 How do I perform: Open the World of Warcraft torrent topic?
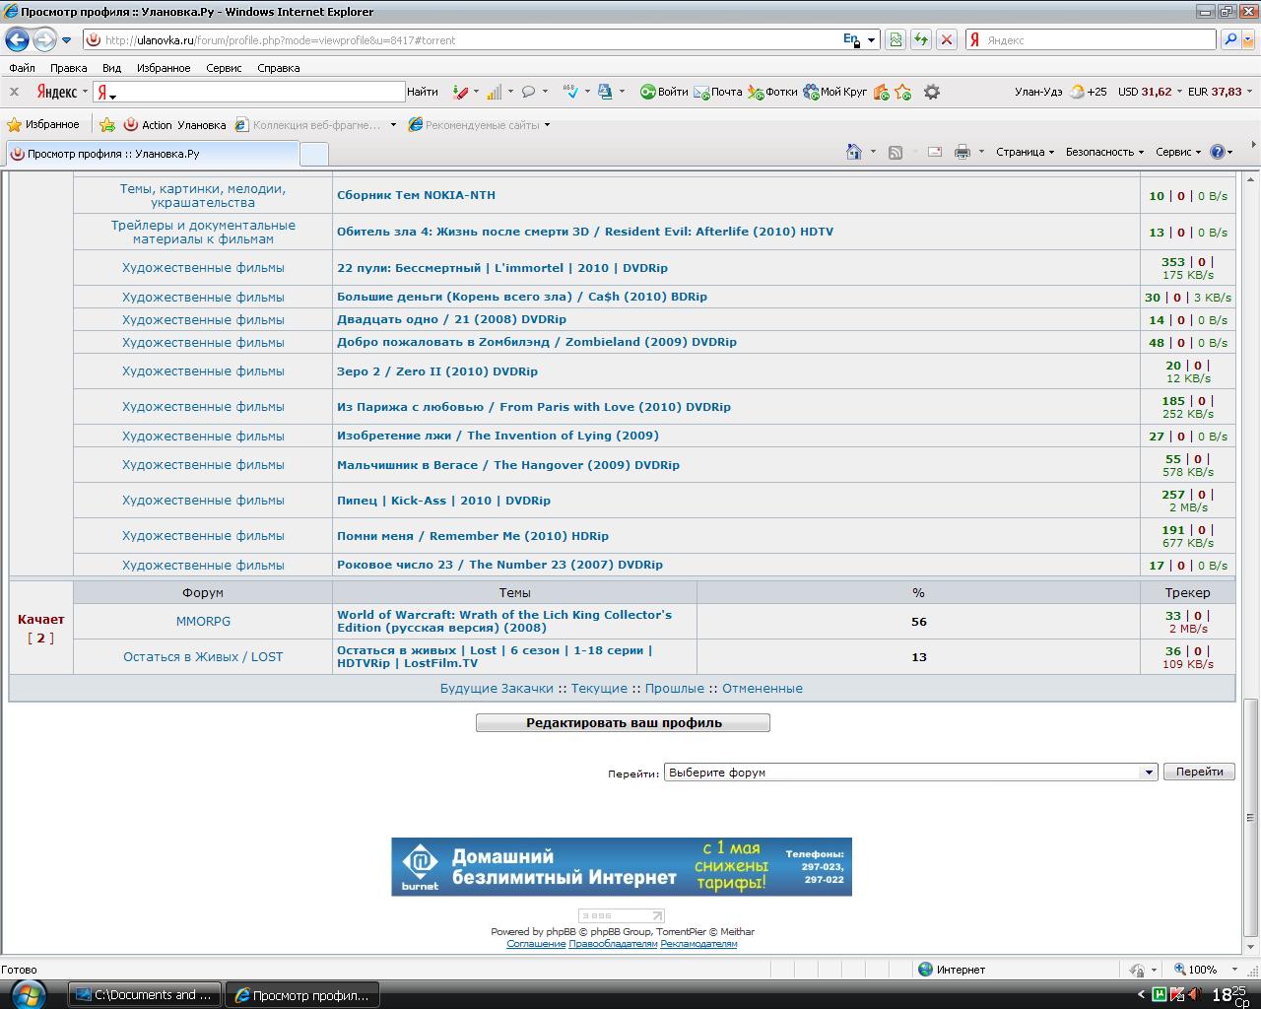tap(504, 621)
